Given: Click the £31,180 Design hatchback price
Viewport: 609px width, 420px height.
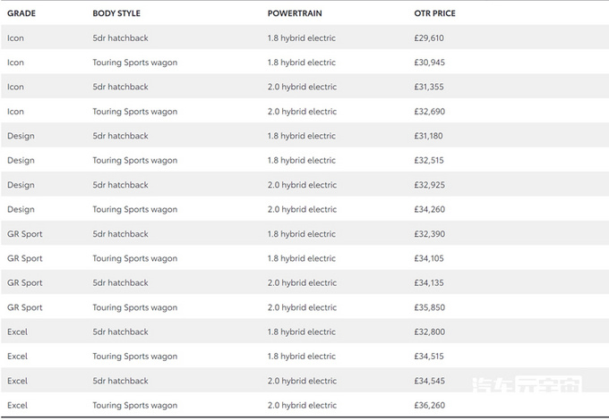Looking at the screenshot, I should coord(424,136).
